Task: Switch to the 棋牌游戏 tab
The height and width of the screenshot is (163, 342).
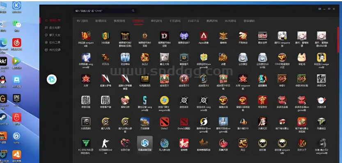Action: click(x=212, y=21)
